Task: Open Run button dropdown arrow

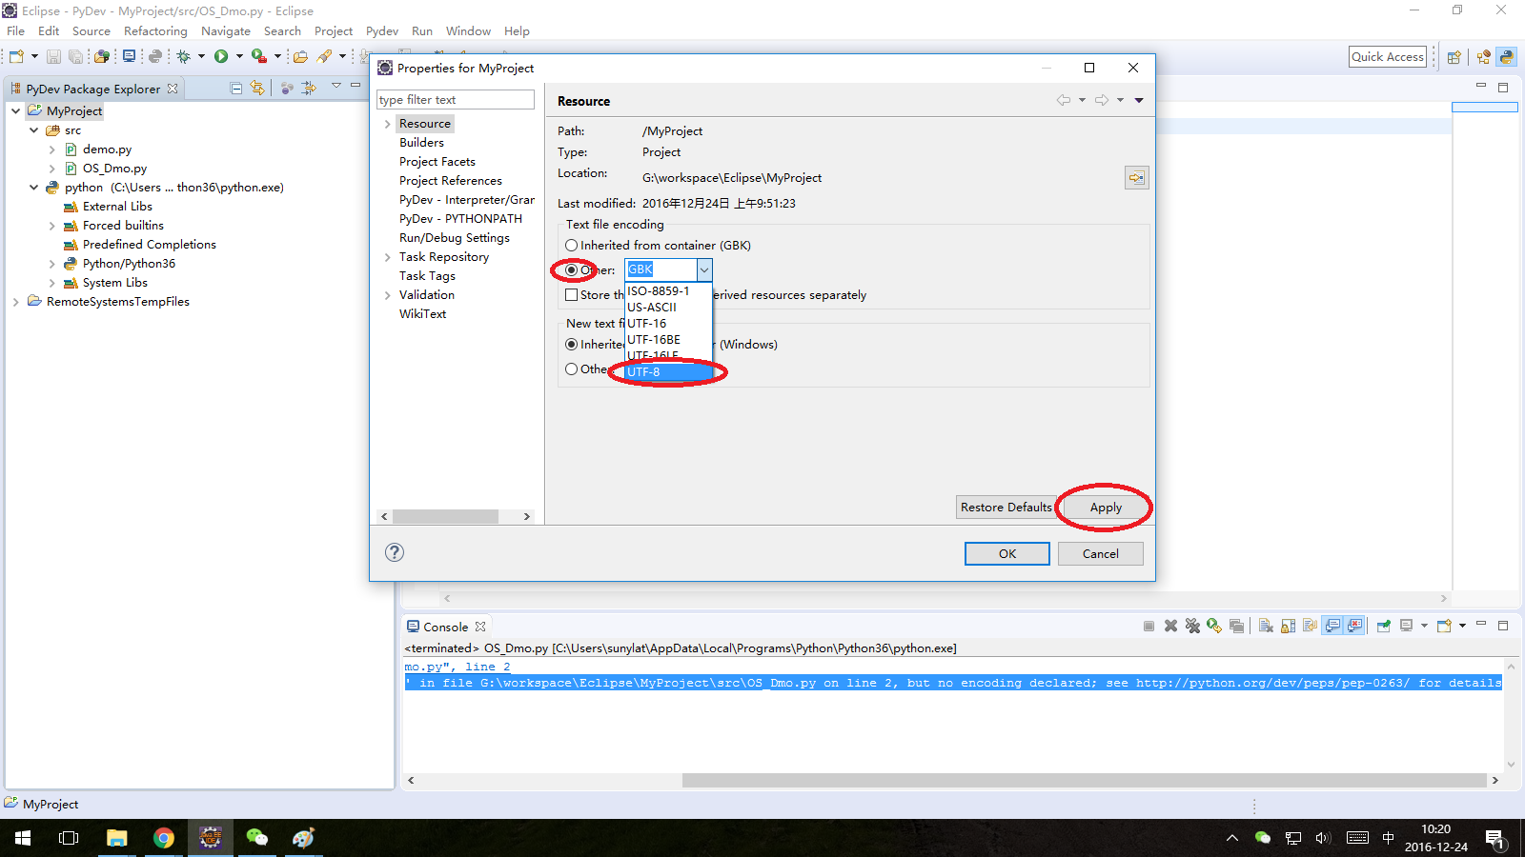Action: tap(239, 57)
